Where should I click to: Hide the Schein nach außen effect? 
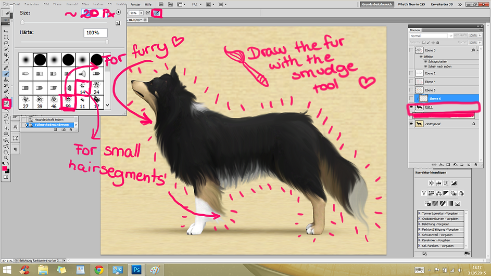[x=425, y=66]
